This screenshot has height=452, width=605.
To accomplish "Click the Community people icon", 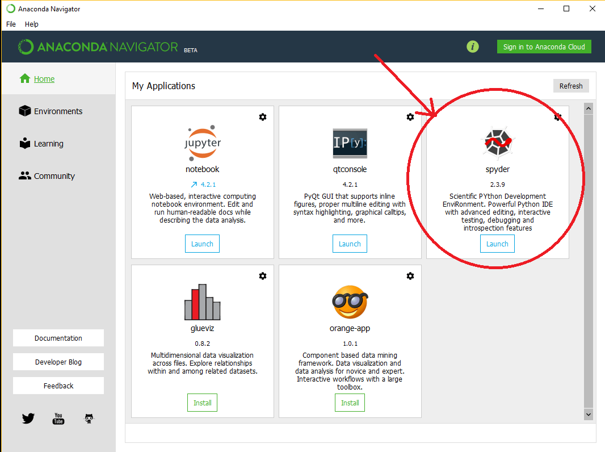I will click(25, 175).
